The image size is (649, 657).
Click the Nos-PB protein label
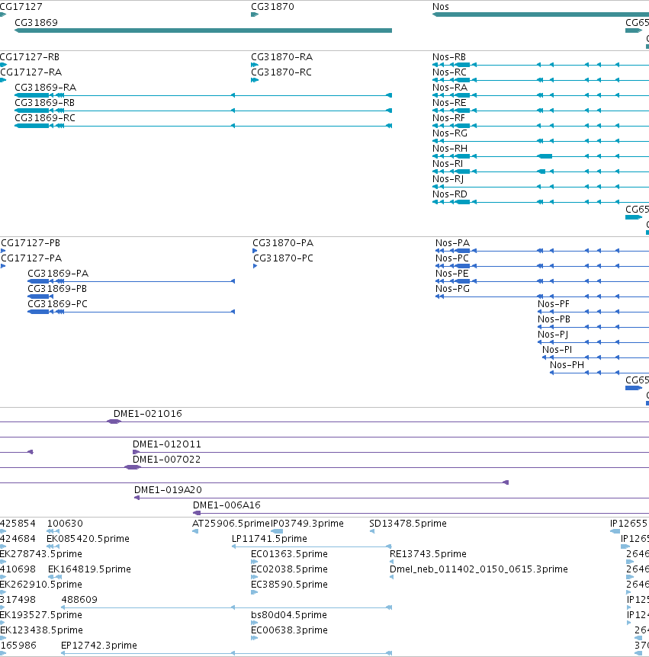554,319
